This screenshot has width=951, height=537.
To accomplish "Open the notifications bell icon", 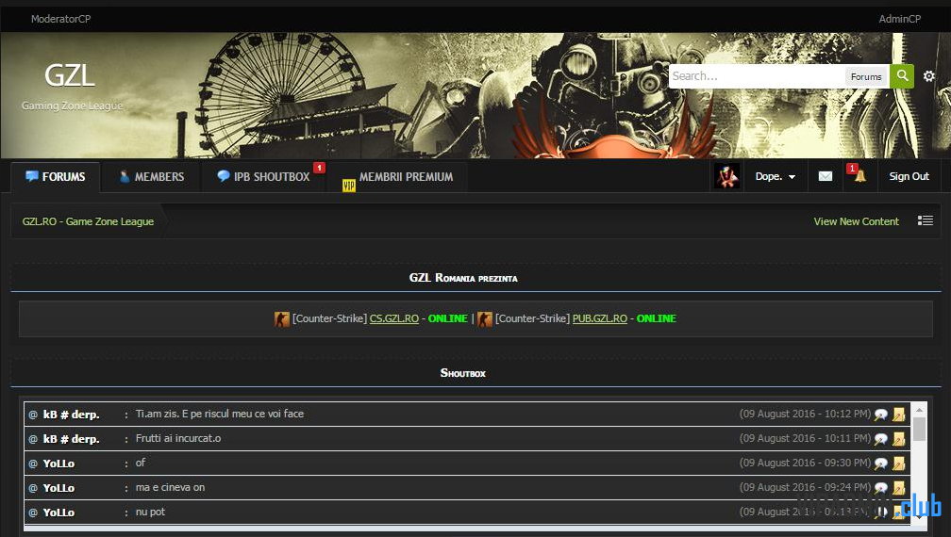I will (x=860, y=176).
